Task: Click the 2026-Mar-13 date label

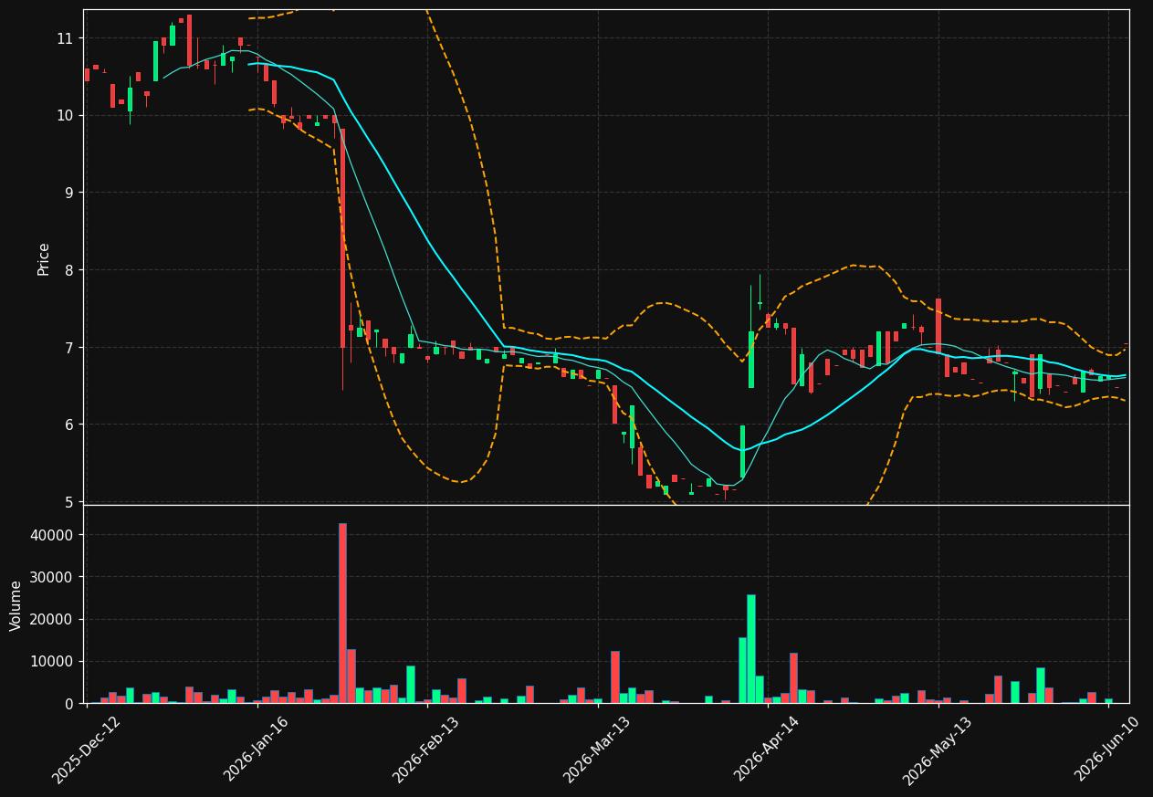Action: 597,750
